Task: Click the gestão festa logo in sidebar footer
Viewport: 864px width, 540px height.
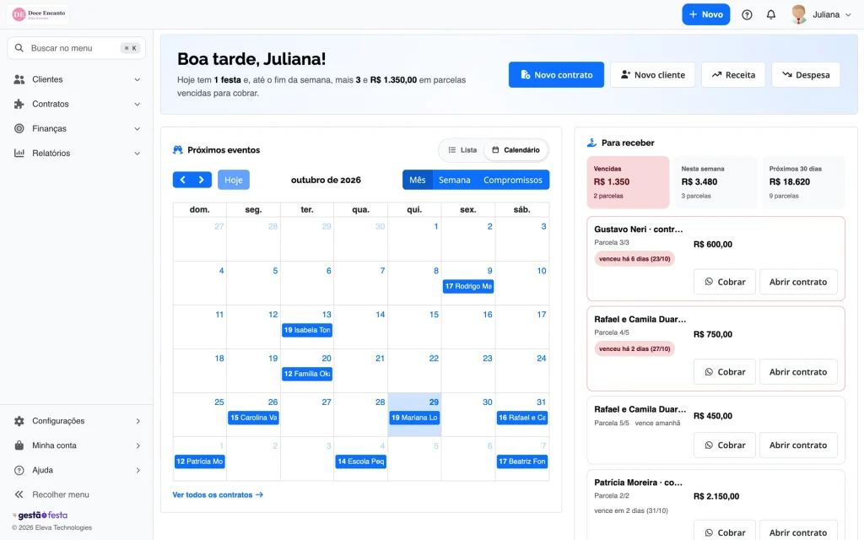Action: point(40,516)
